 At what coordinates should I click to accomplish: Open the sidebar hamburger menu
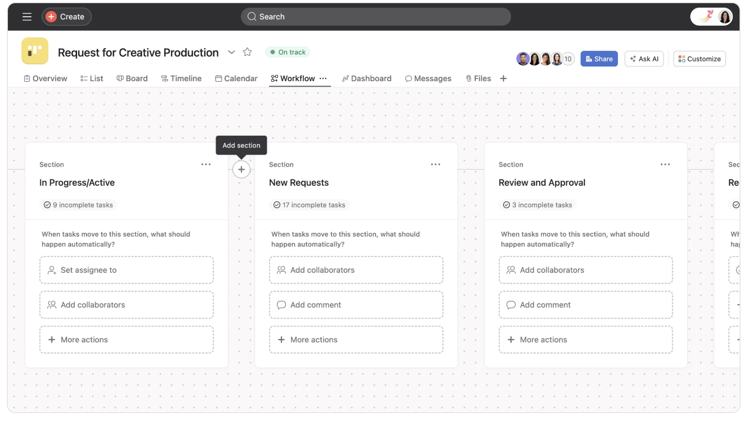tap(27, 16)
